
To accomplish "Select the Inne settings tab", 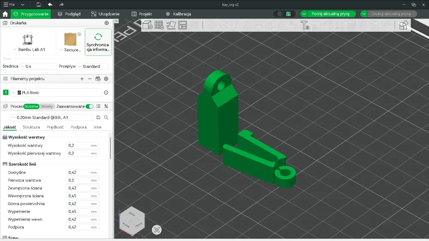I will [97, 127].
